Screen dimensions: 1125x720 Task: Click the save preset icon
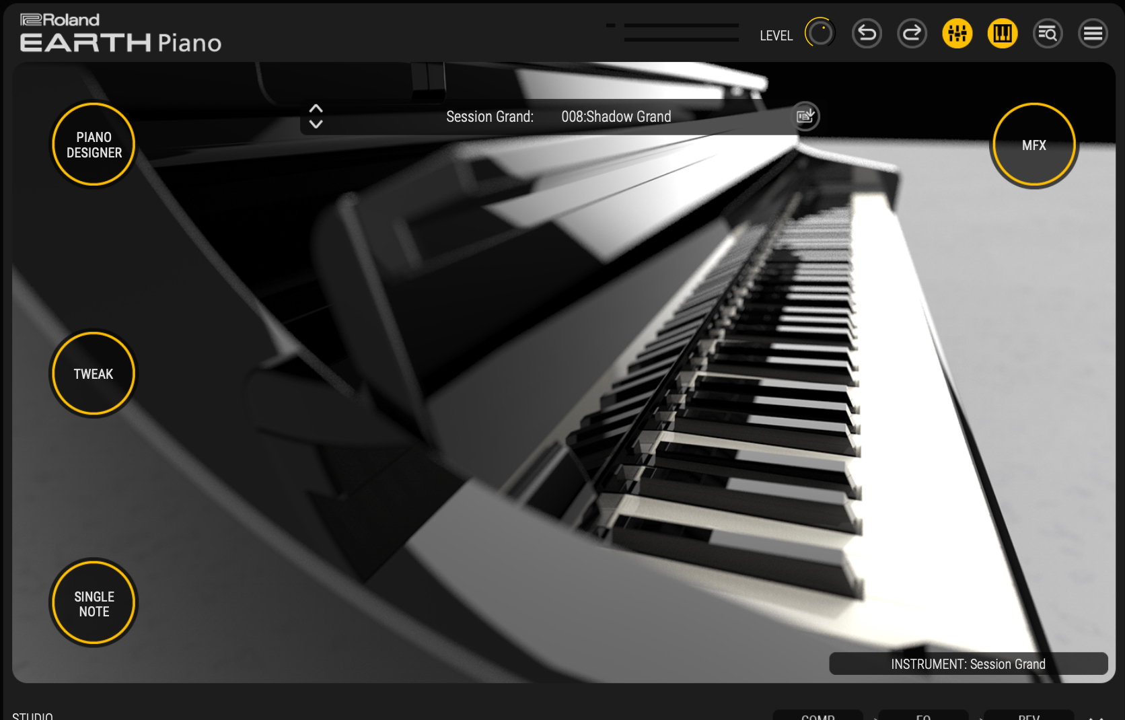[x=805, y=116]
